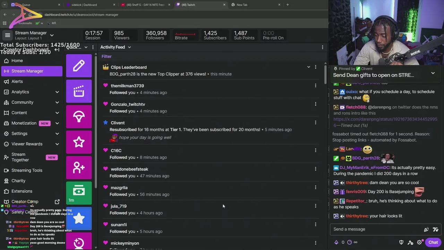The width and height of the screenshot is (444, 250).
Task: Open options for welldonebeefsteak follow event
Action: tap(315, 169)
